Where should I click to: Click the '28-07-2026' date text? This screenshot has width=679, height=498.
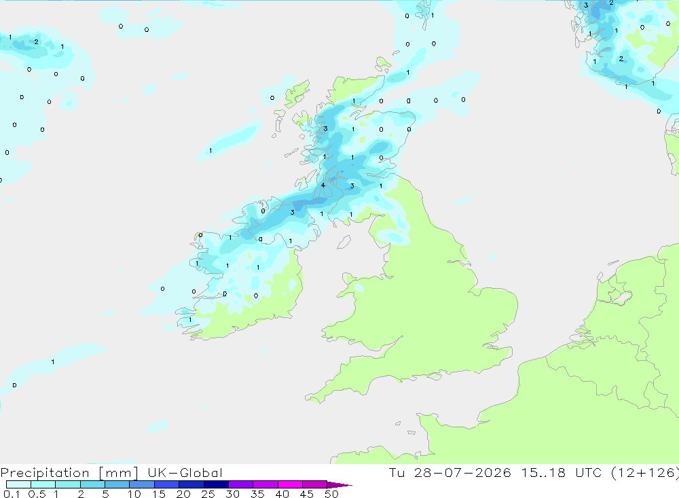(462, 473)
